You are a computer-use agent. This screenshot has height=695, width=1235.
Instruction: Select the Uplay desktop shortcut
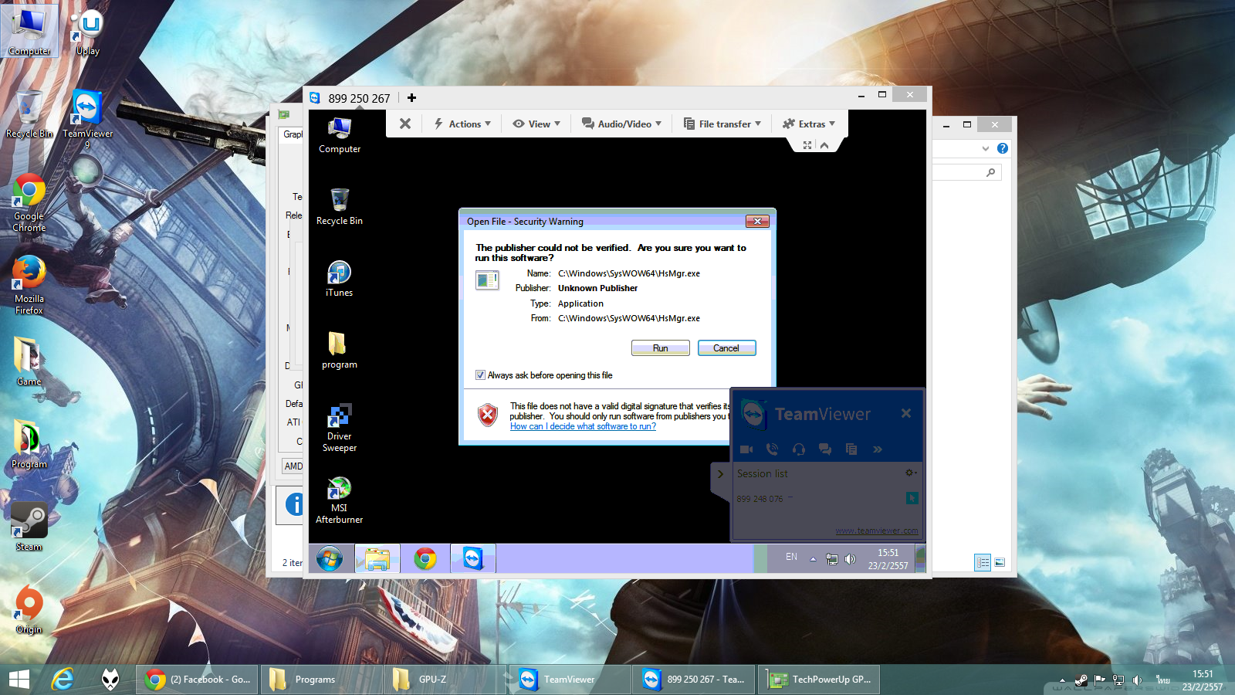click(x=88, y=32)
